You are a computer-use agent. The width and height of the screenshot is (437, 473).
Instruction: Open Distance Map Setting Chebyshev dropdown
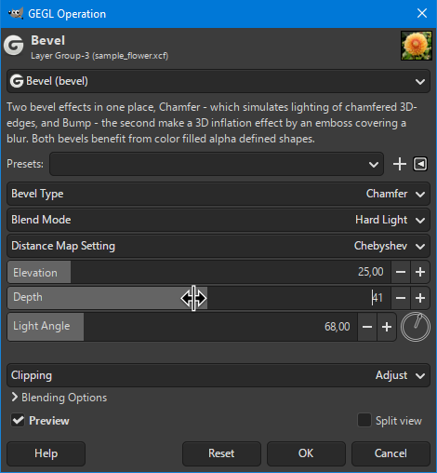pyautogui.click(x=218, y=246)
